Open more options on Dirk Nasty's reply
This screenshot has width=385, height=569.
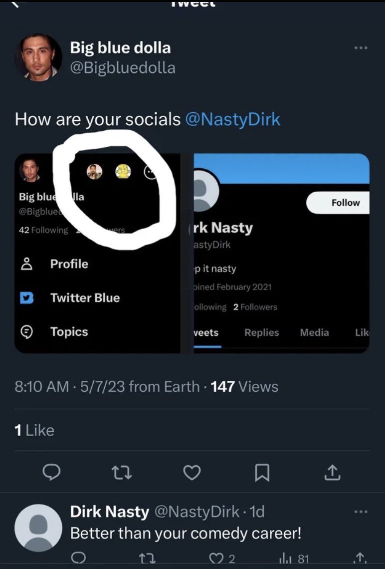(x=361, y=512)
